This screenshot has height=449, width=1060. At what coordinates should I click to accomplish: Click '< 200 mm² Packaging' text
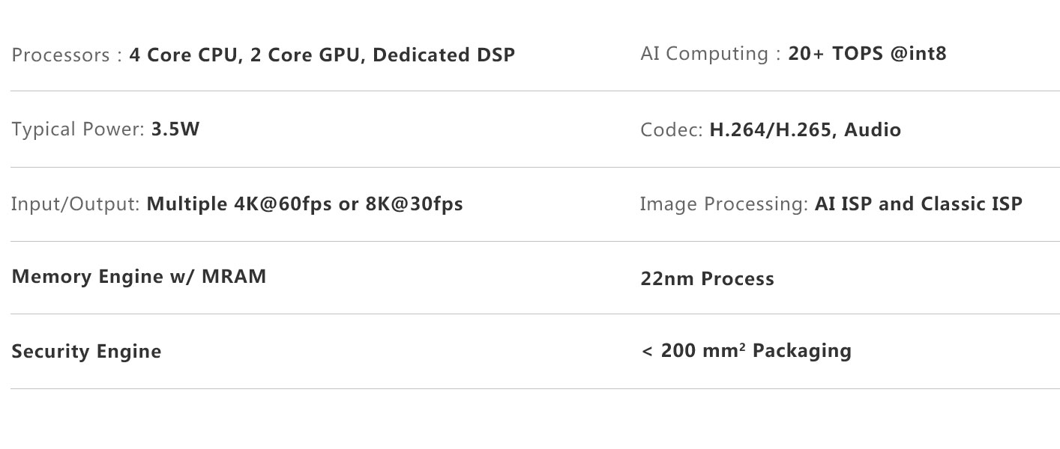click(x=746, y=351)
